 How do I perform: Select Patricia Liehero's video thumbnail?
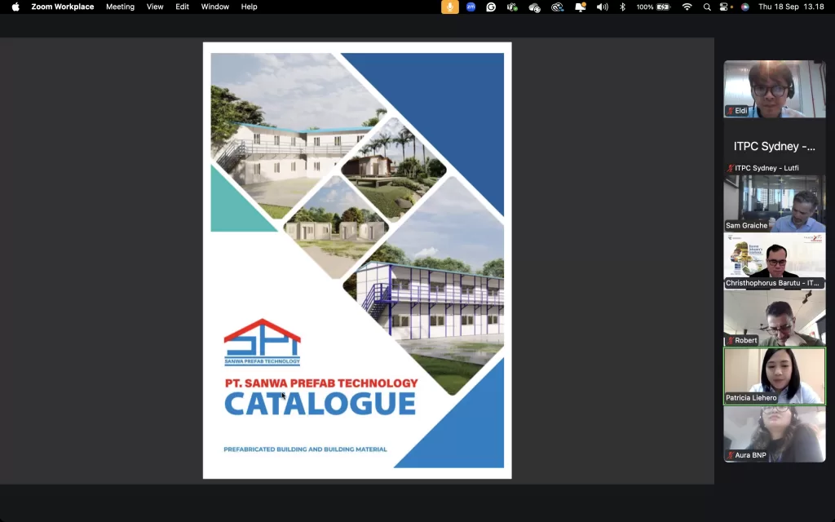point(775,377)
